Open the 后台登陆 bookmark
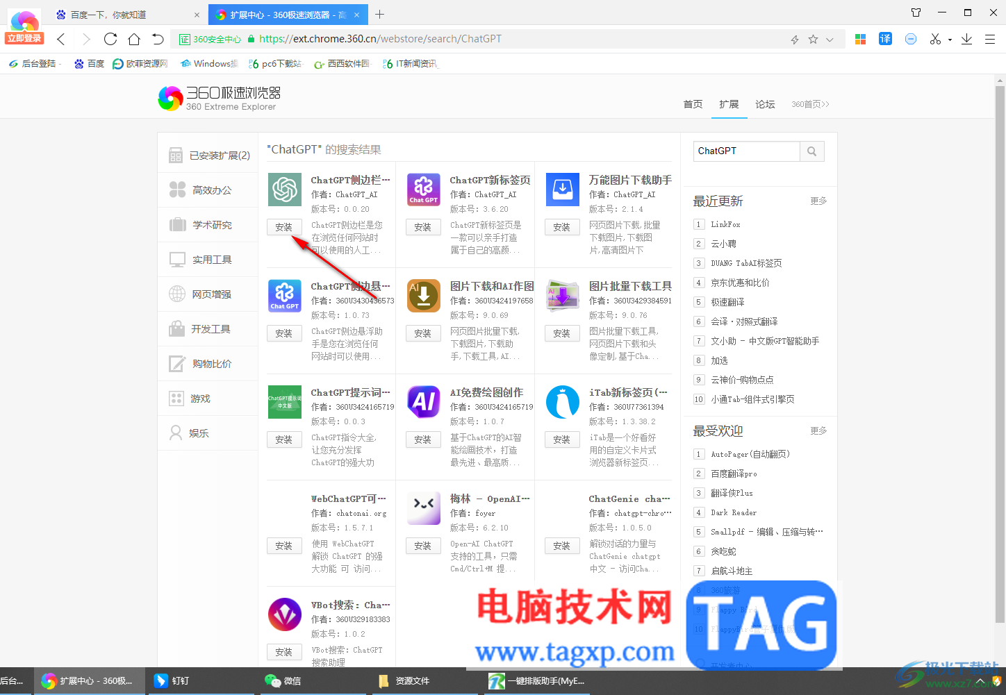Screen dimensions: 1006x695 click(x=33, y=64)
